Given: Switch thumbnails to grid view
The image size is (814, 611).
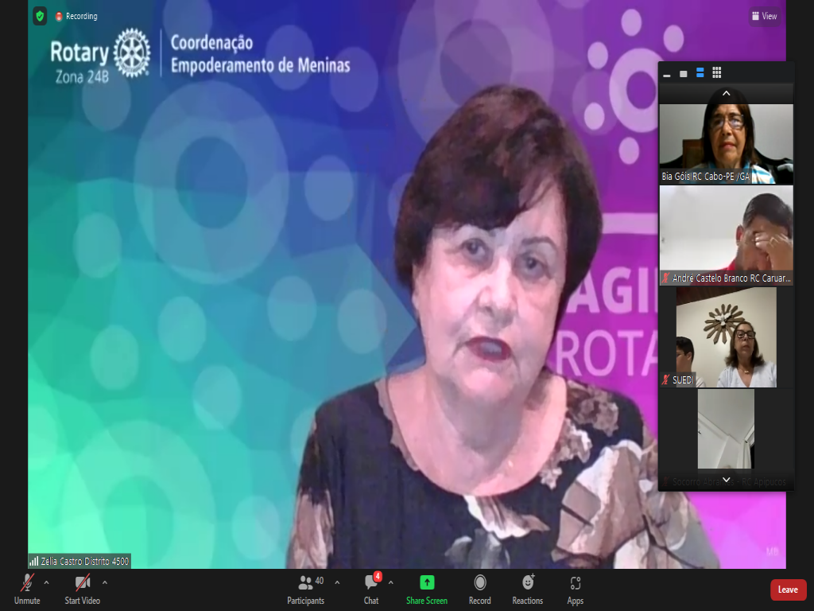Looking at the screenshot, I should coord(717,73).
